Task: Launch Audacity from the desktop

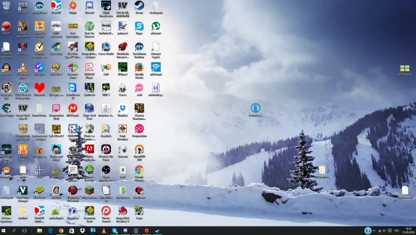Action: click(x=6, y=69)
